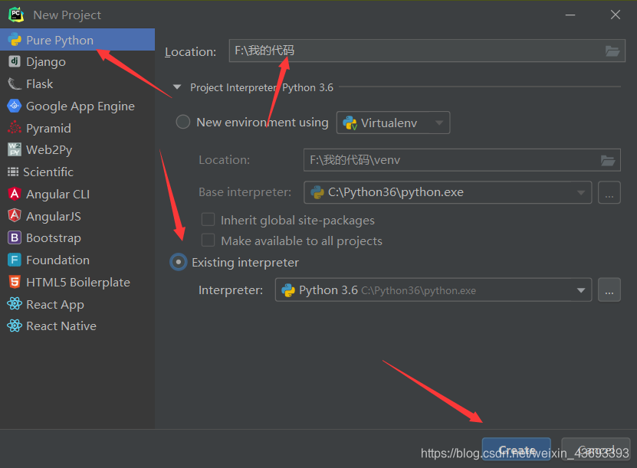Check Make available to all projects
This screenshot has height=468, width=637.
coord(208,240)
